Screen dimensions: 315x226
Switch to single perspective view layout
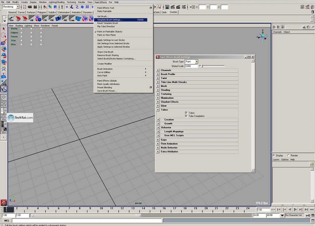[4, 97]
